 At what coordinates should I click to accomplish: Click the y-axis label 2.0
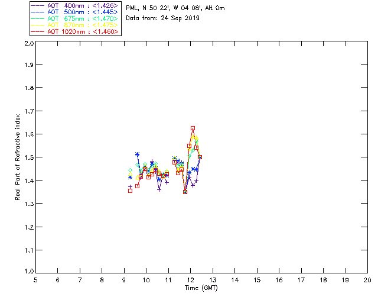29,43
